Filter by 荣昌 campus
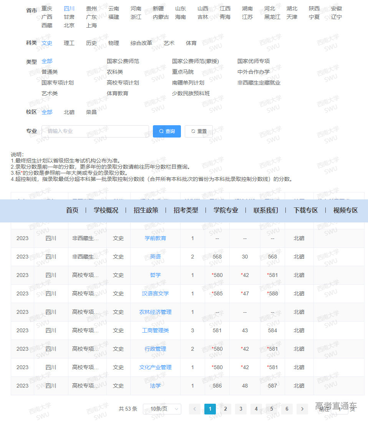 pos(91,112)
